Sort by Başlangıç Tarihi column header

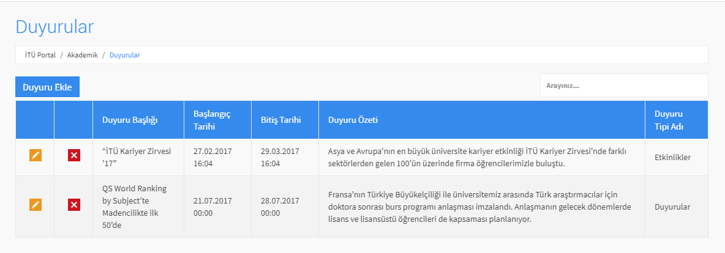[212, 120]
